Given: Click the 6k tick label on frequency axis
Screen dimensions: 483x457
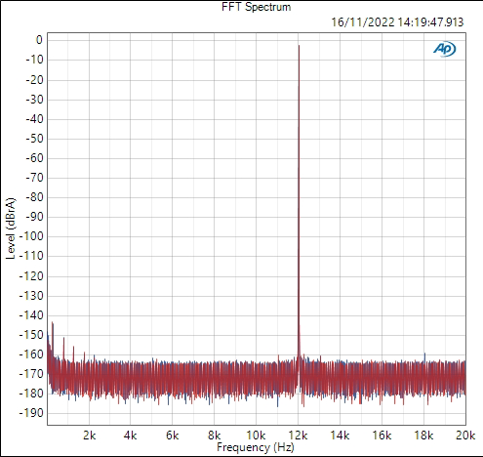Looking at the screenshot, I should coord(173,436).
